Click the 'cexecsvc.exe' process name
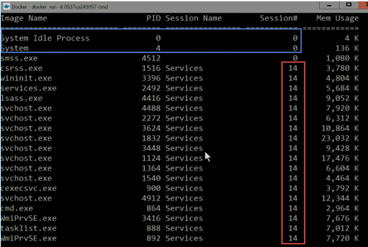 [29, 189]
